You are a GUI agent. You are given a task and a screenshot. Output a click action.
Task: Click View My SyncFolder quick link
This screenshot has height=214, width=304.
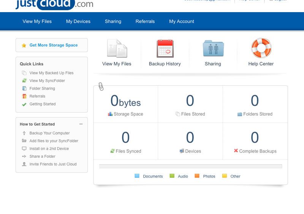[47, 80]
